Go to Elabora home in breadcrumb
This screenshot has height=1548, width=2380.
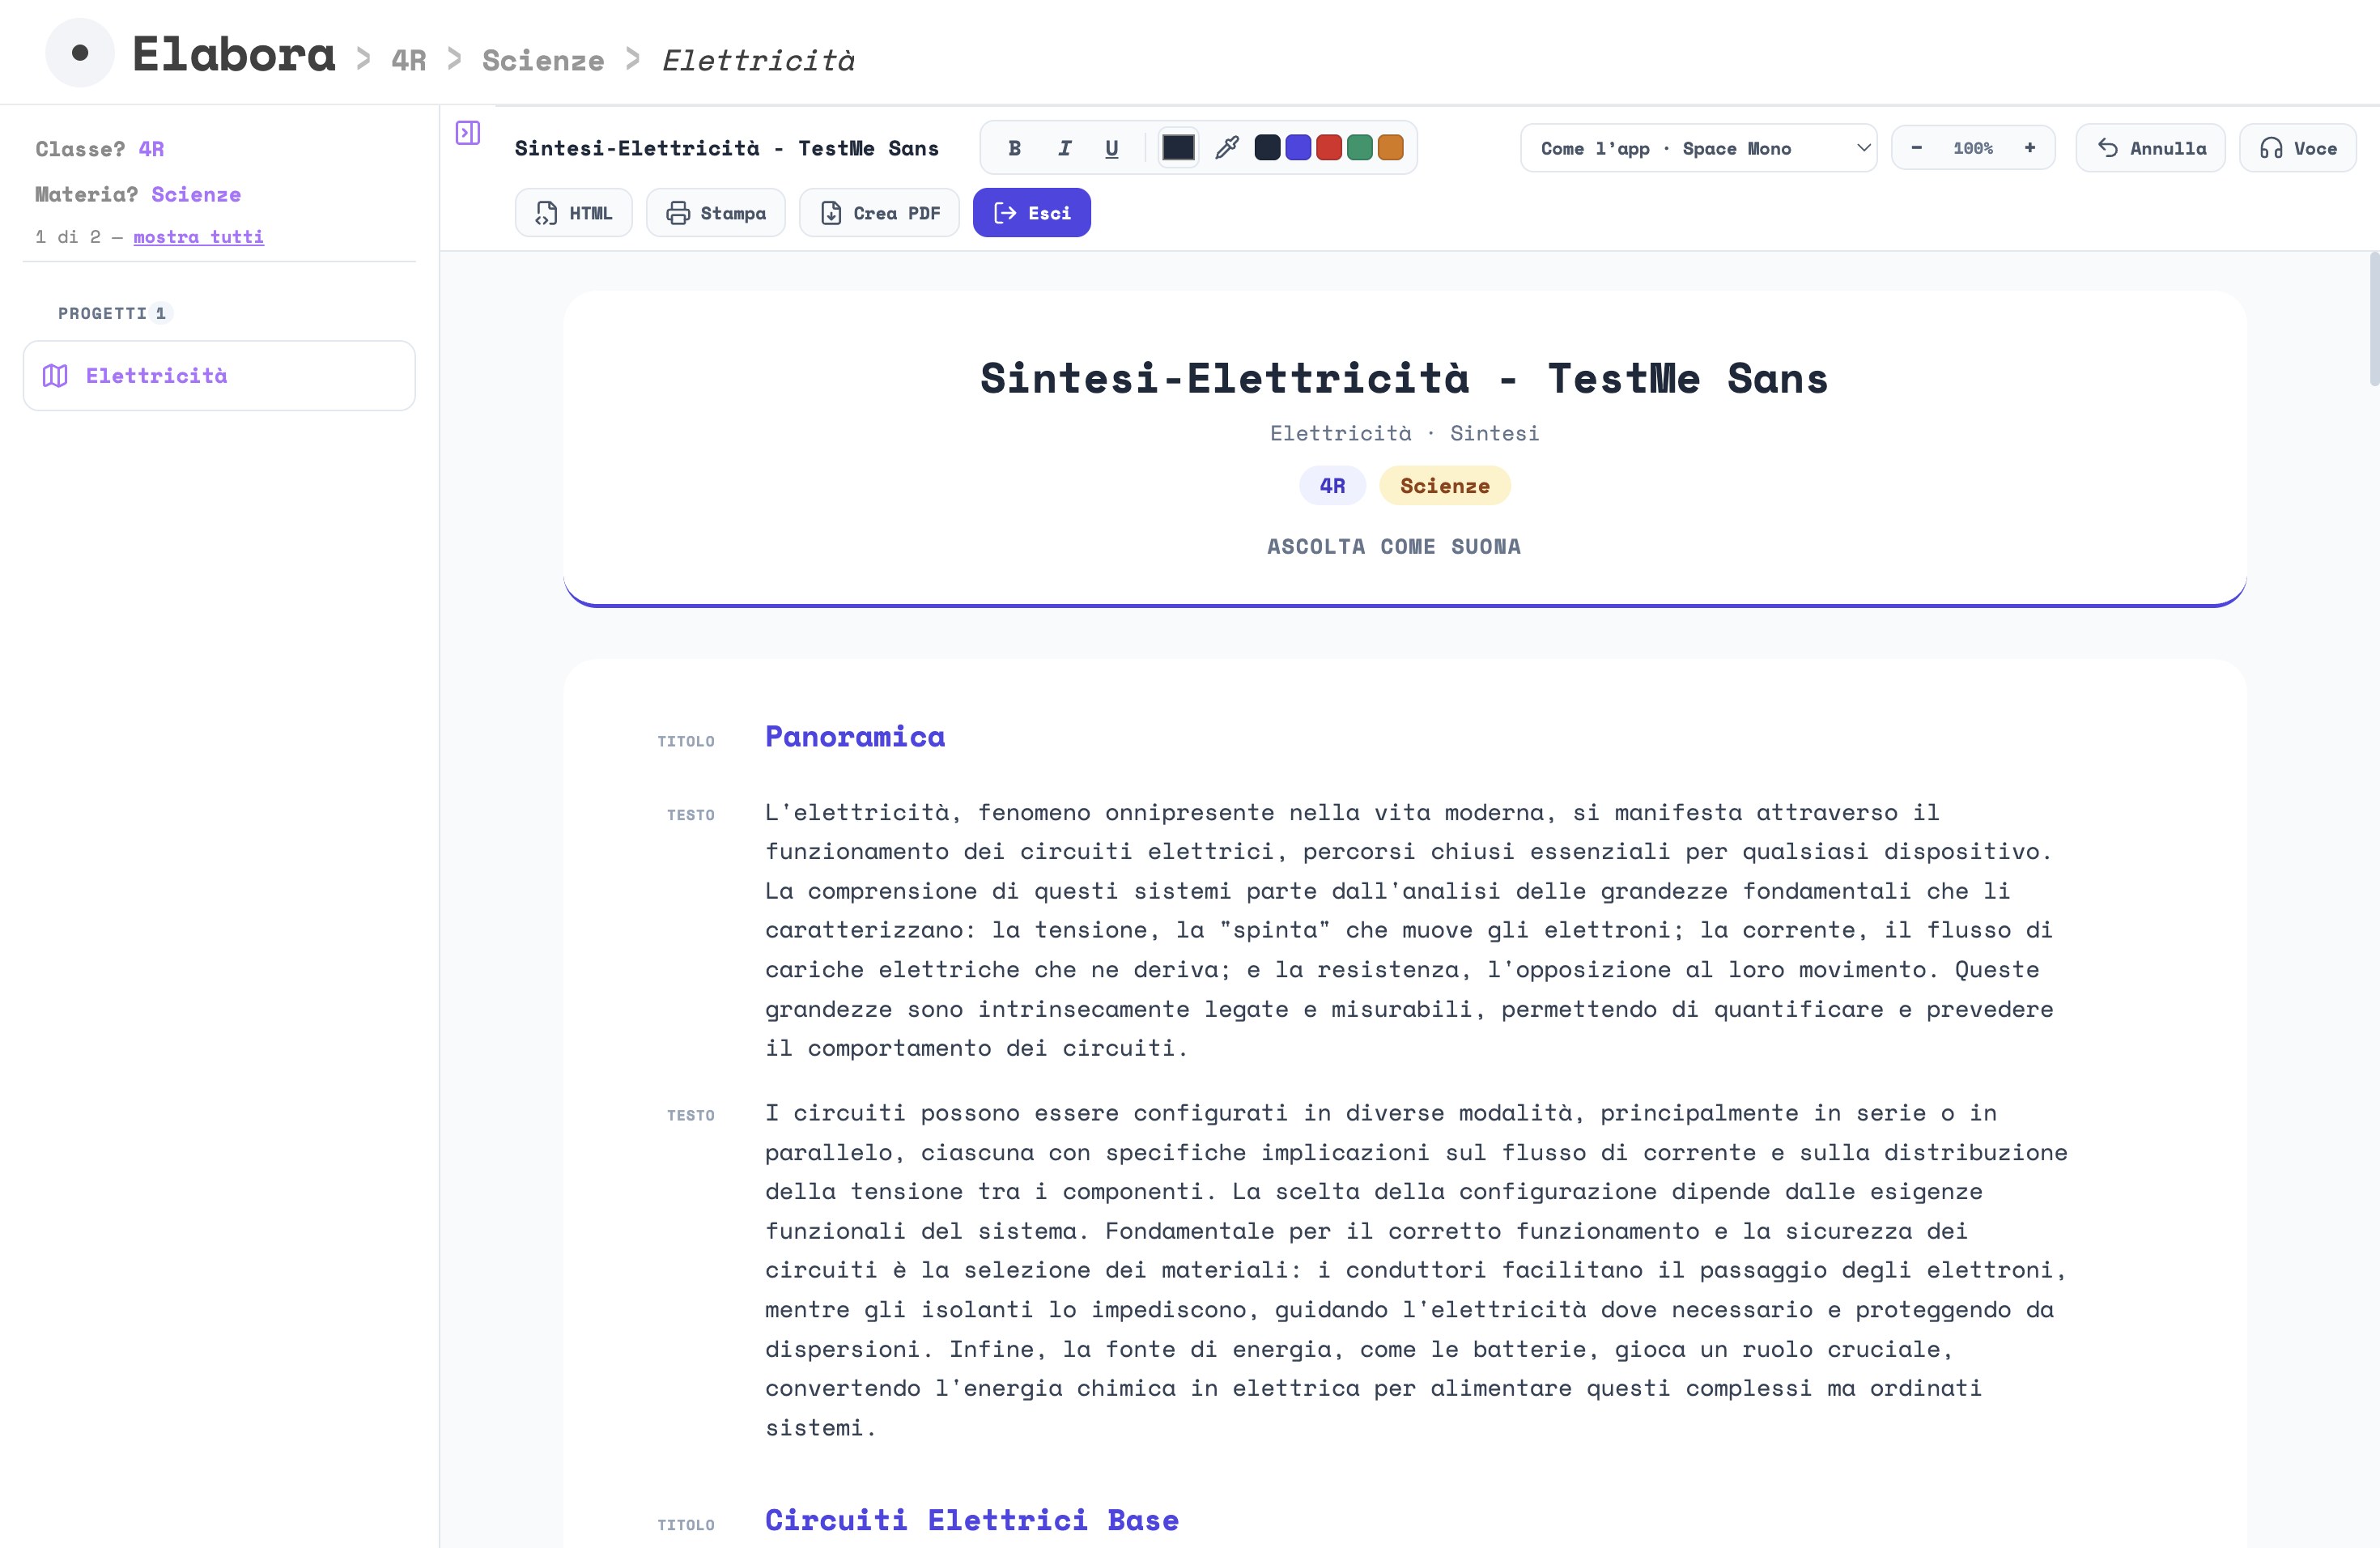tap(234, 54)
